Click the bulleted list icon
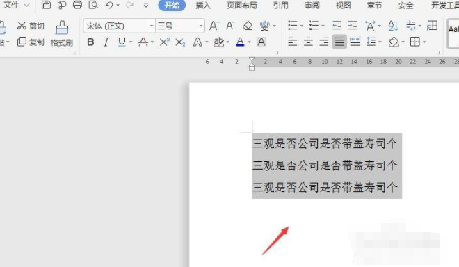Screen dimensions: 459x267 [292, 26]
